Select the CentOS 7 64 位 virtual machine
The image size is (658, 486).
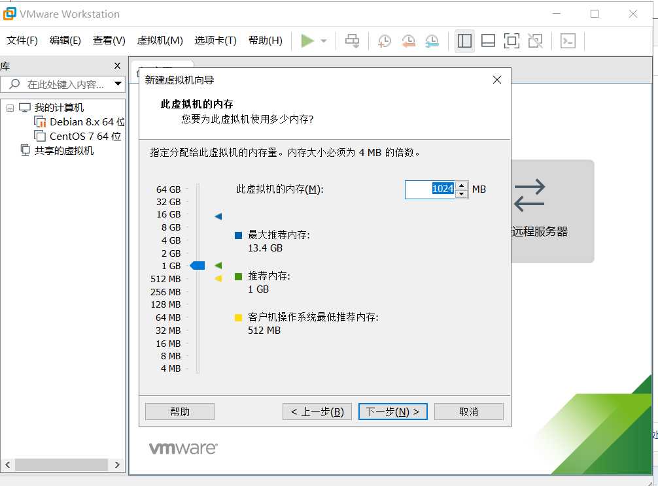point(85,136)
